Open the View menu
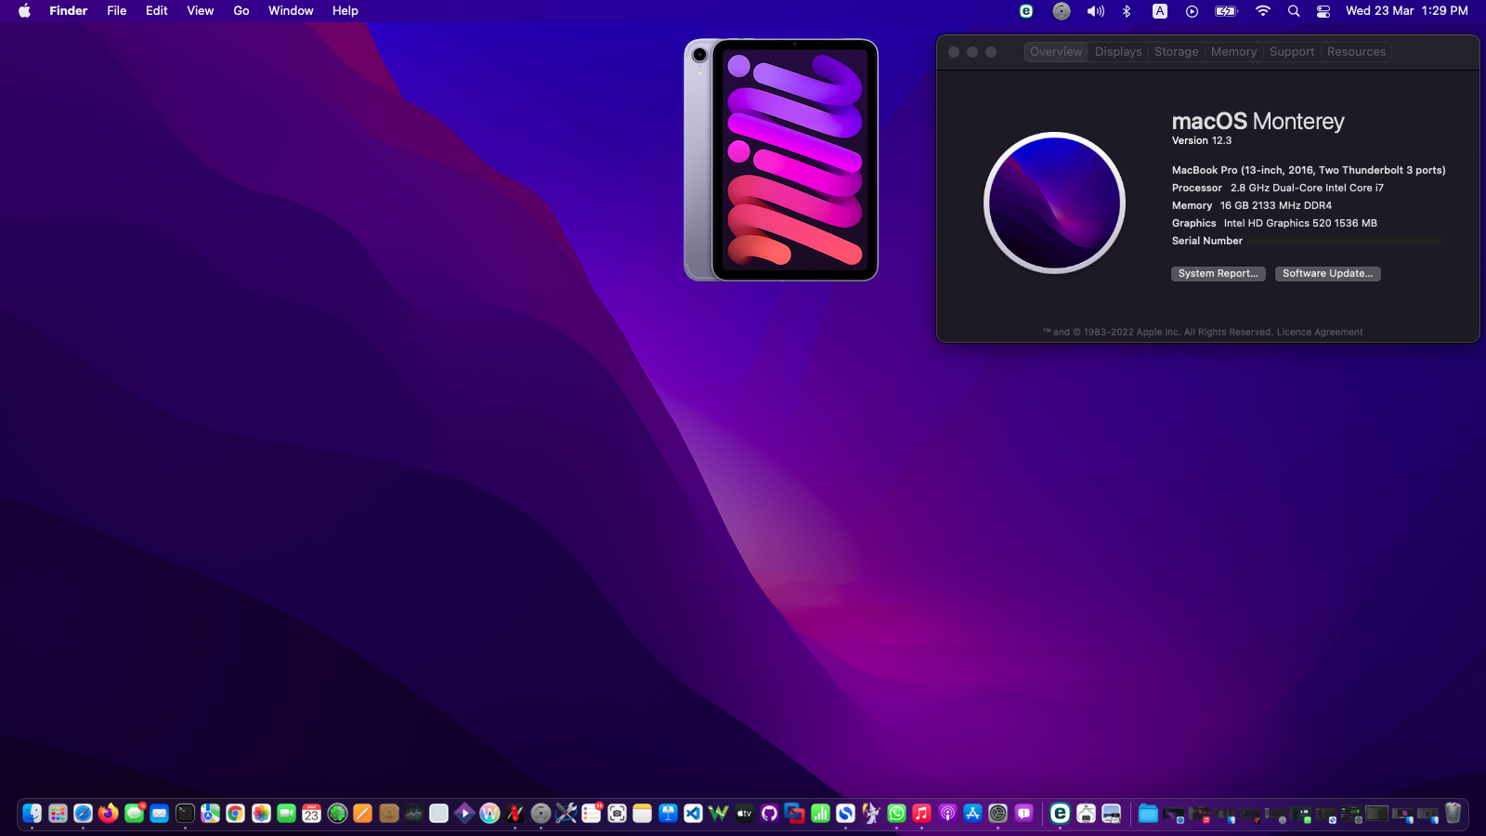The width and height of the screenshot is (1486, 836). [200, 11]
